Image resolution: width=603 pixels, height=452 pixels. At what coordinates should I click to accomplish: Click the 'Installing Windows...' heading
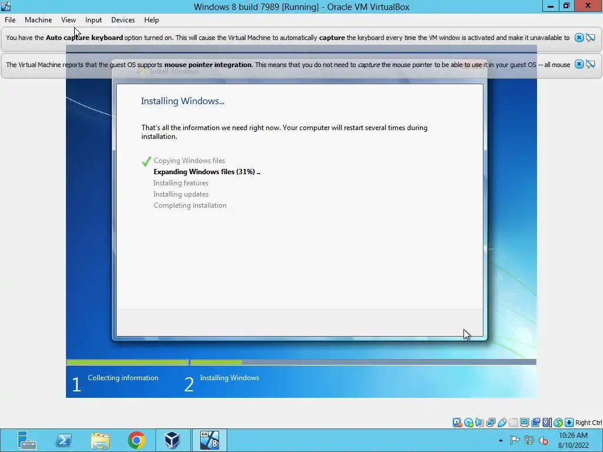coord(183,101)
